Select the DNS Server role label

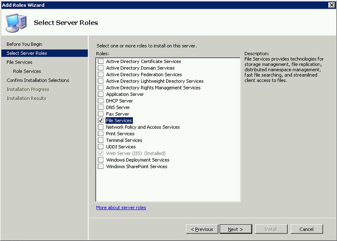118,107
